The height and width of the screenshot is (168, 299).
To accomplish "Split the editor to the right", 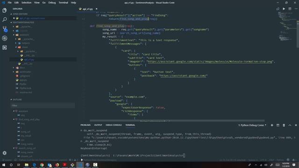I will tap(290, 9).
